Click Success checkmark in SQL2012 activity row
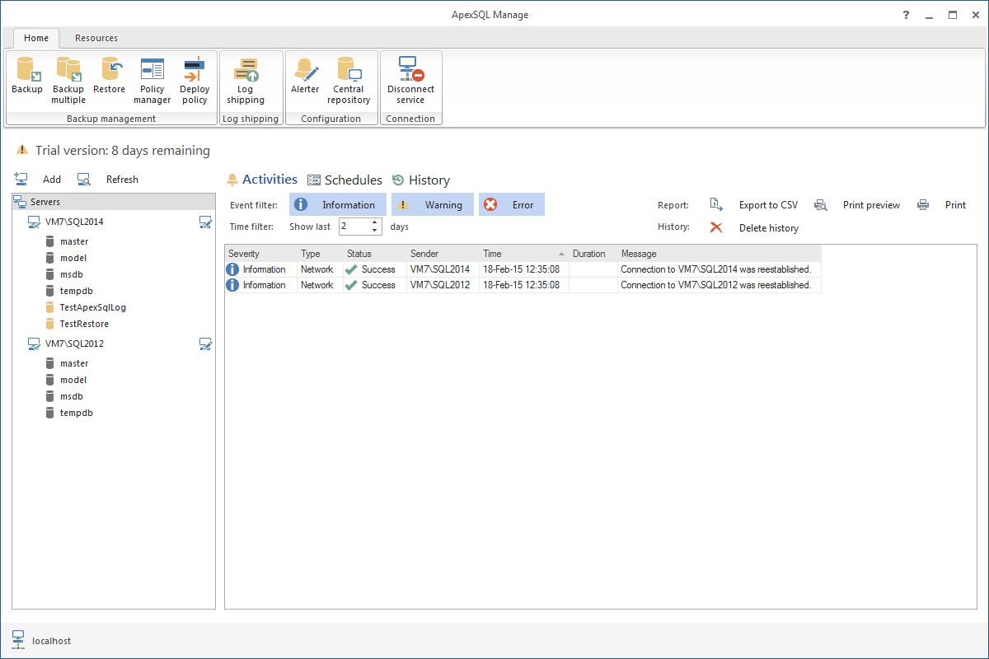 (351, 285)
